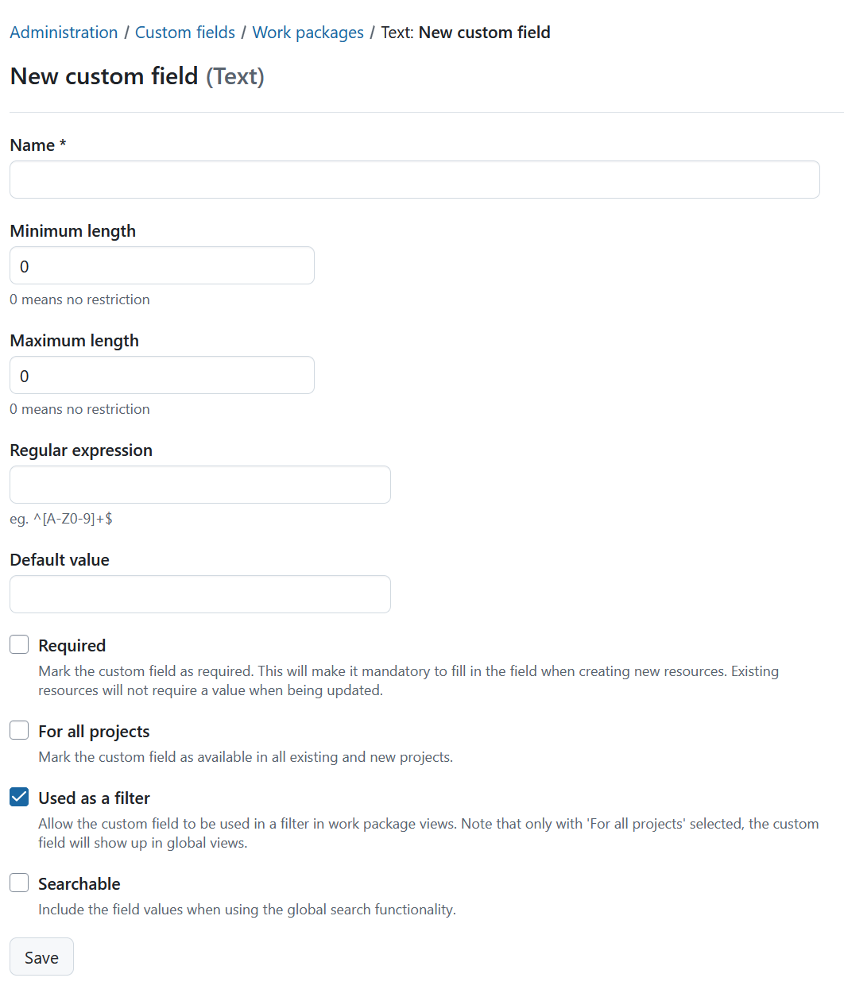Focus the Regular expression input field
Image resolution: width=844 pixels, height=997 pixels.
(199, 485)
